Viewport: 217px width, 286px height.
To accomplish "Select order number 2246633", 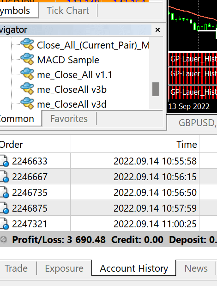I will coord(30,161).
